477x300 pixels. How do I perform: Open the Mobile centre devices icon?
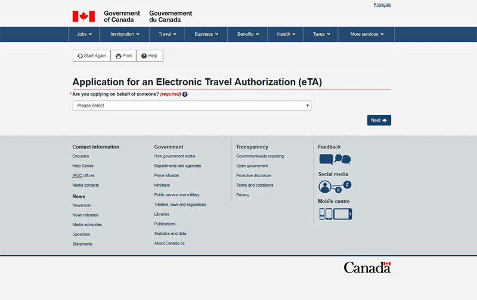334,214
